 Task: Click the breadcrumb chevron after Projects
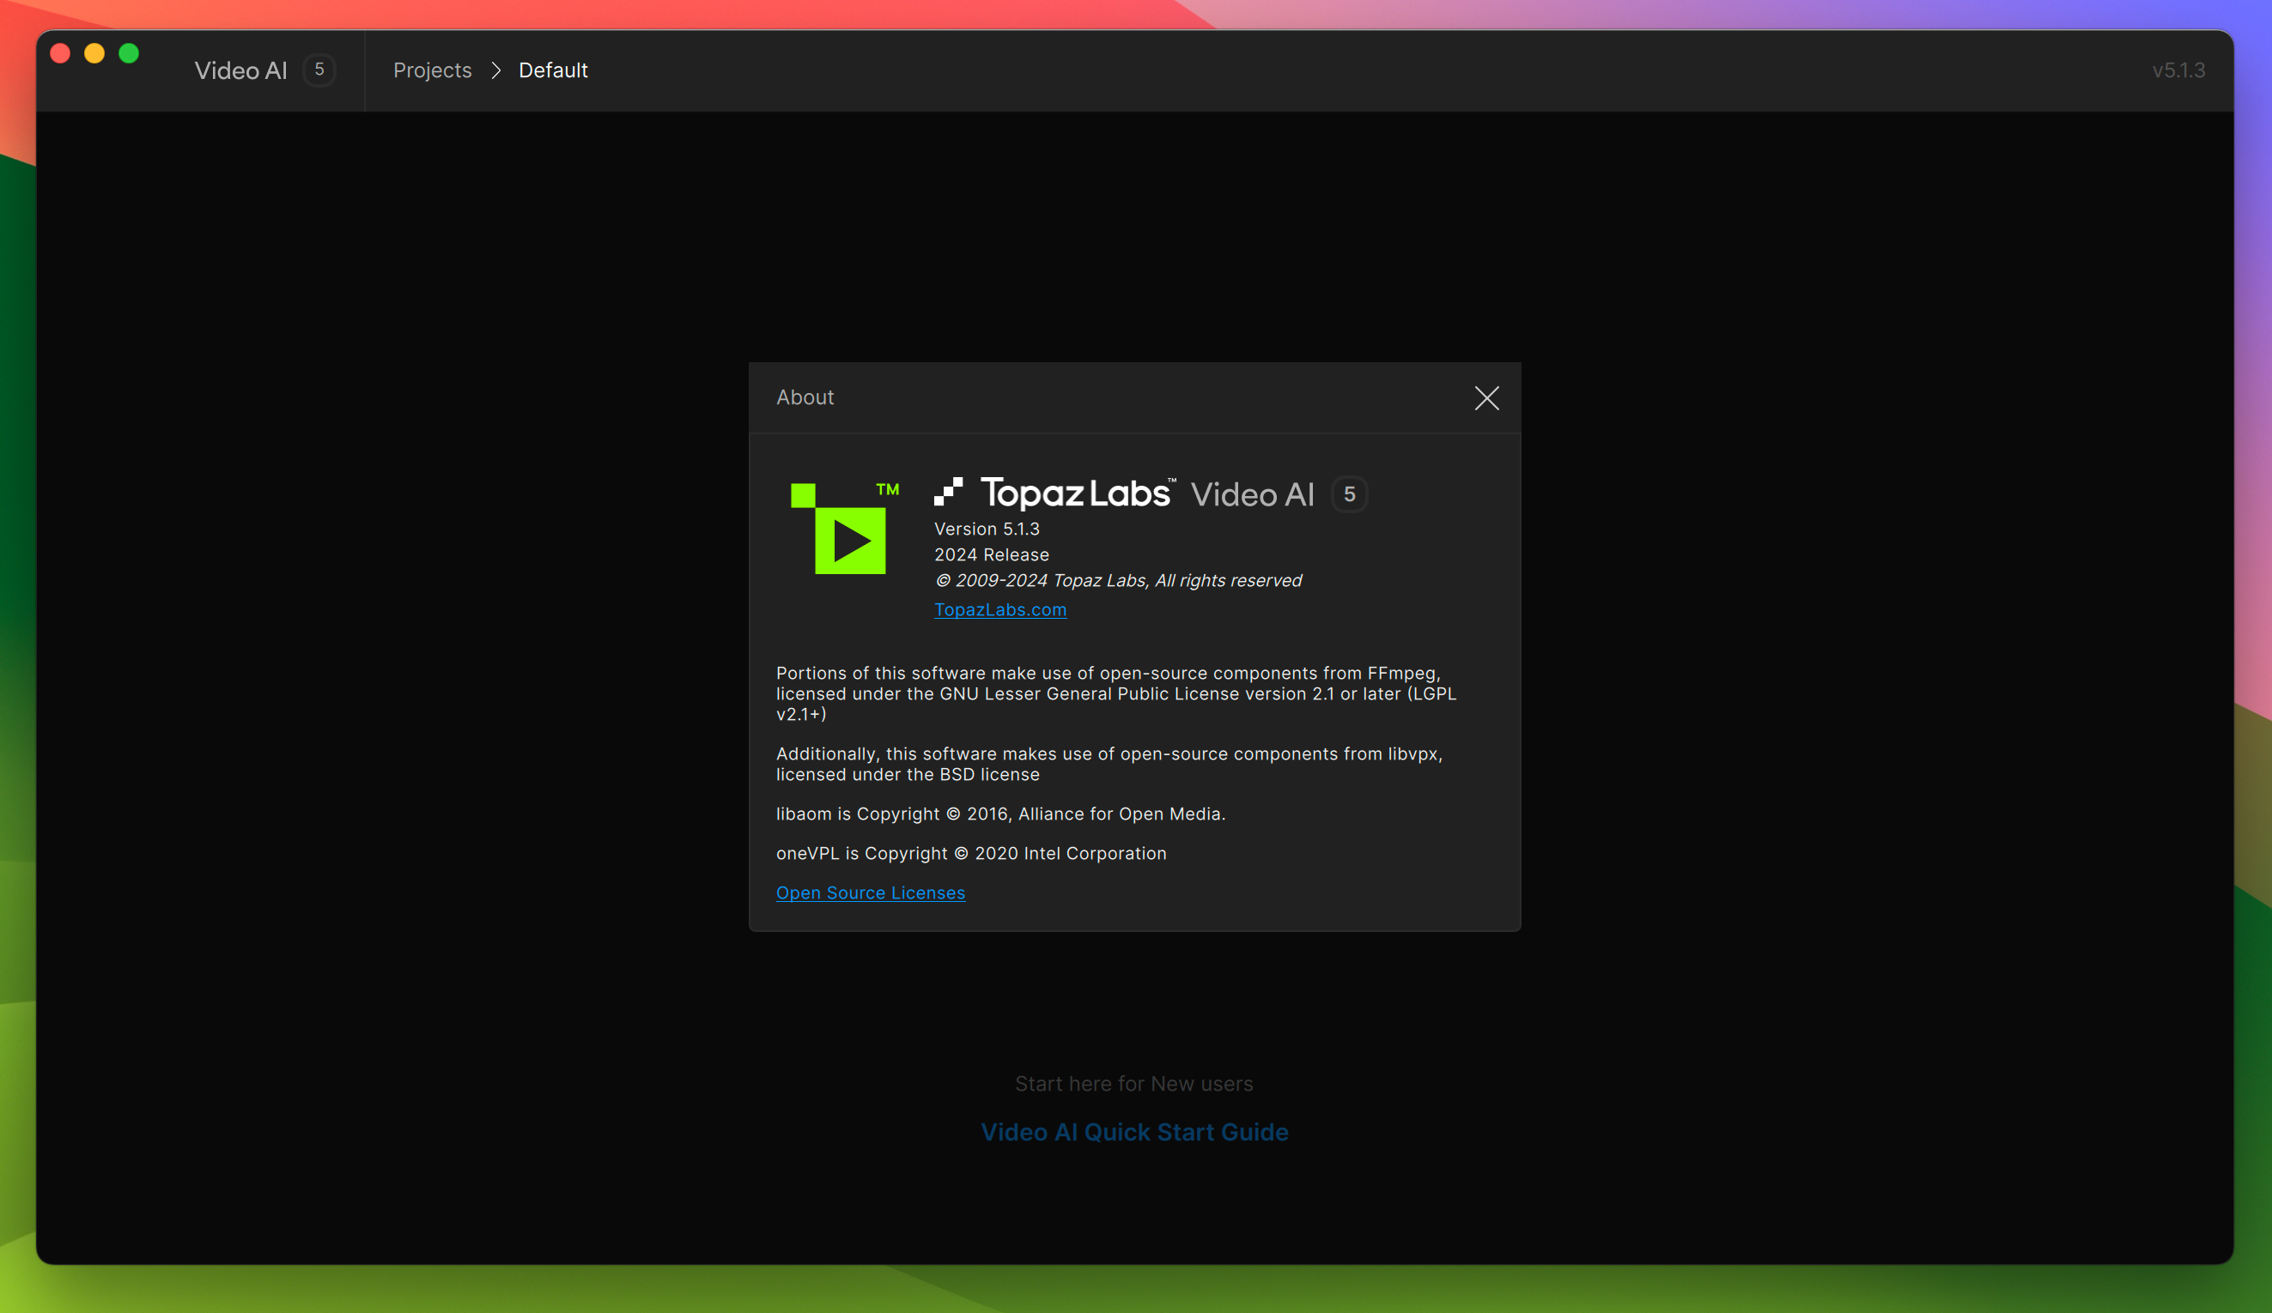tap(495, 70)
